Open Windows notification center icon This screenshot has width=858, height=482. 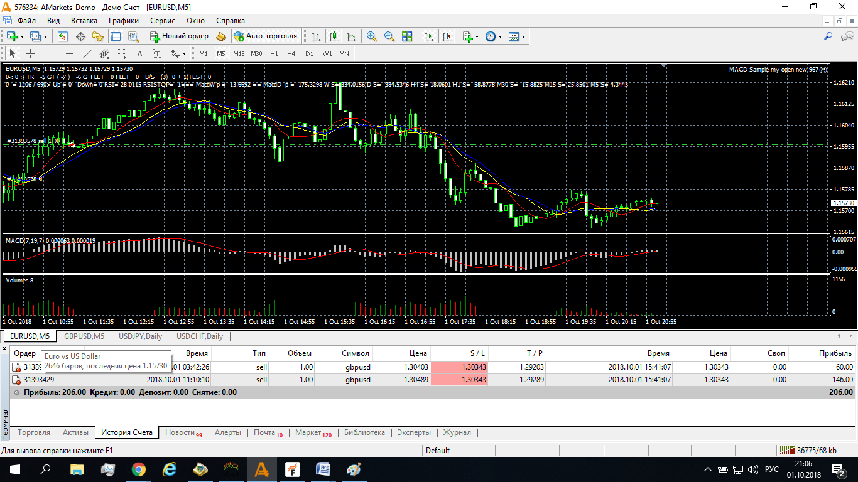[839, 469]
